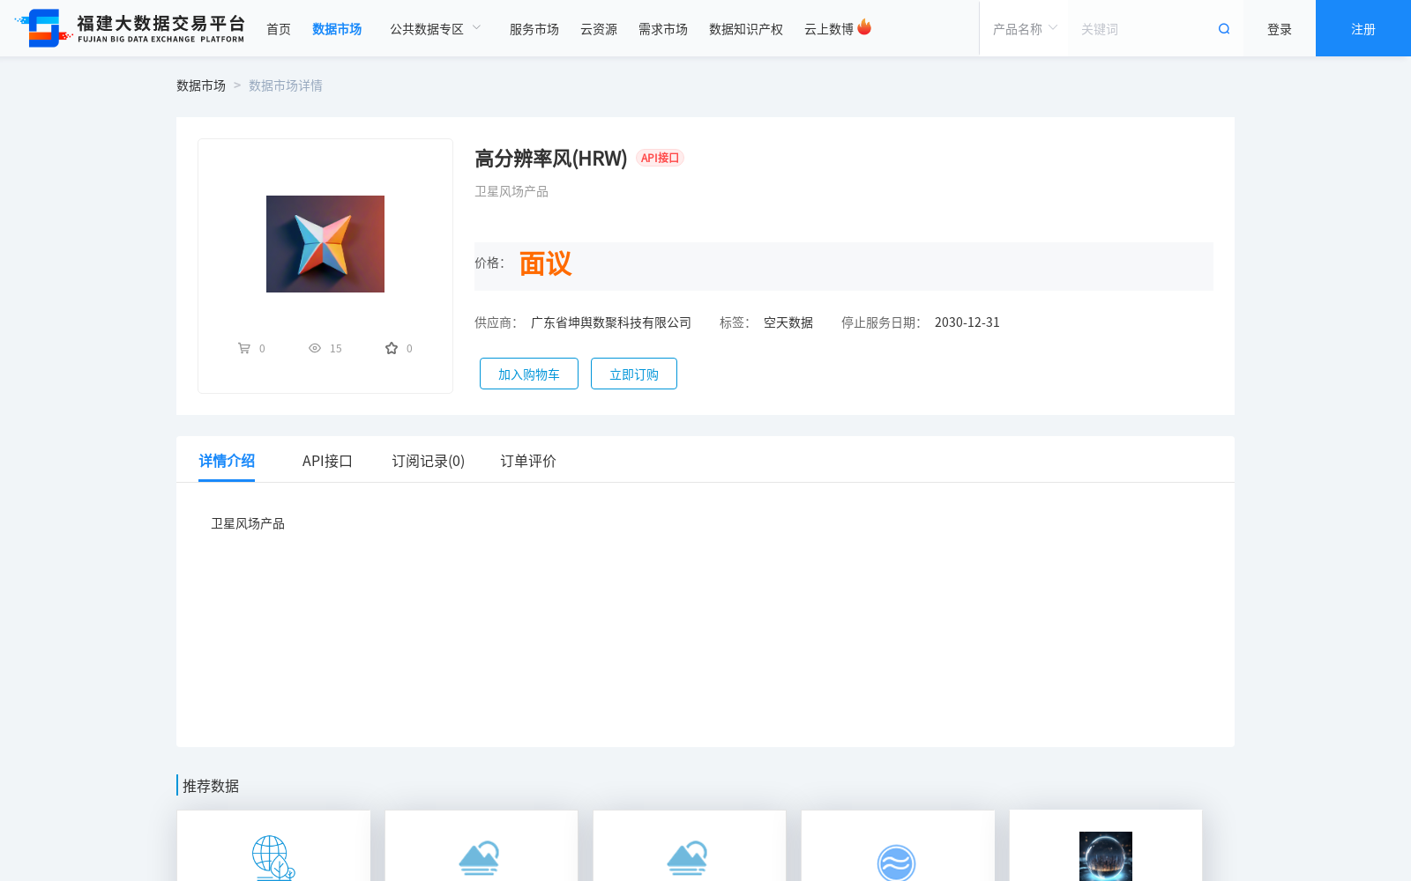The width and height of the screenshot is (1411, 881).
Task: Click the flame icon beside 云上数博
Action: 864,27
